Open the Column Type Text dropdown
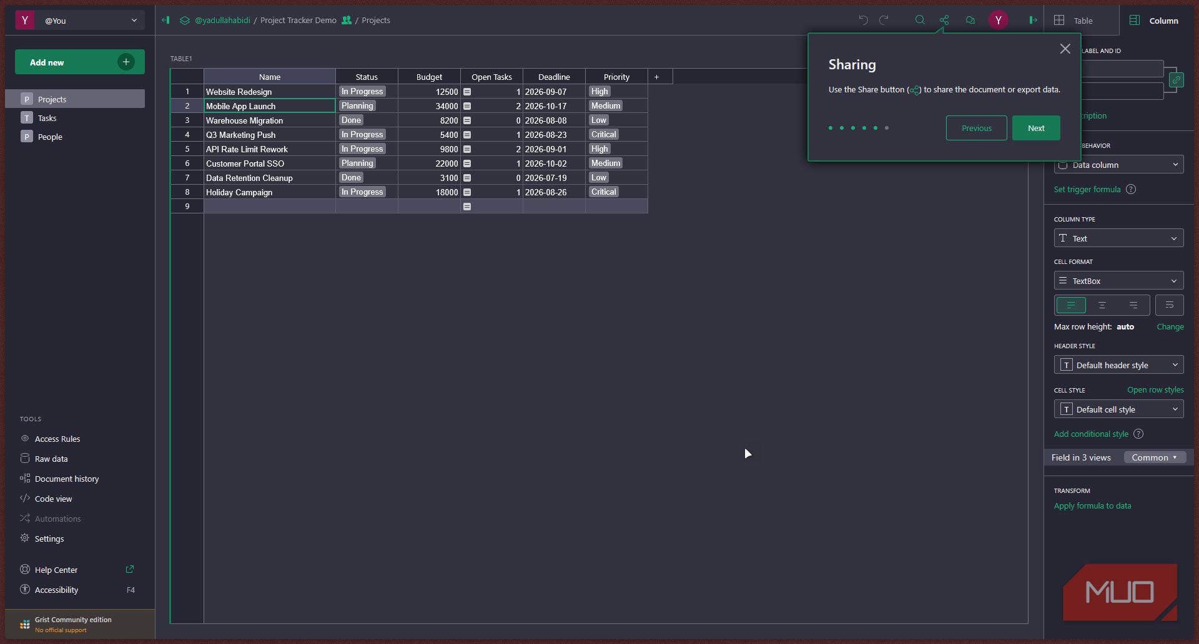 pyautogui.click(x=1118, y=238)
